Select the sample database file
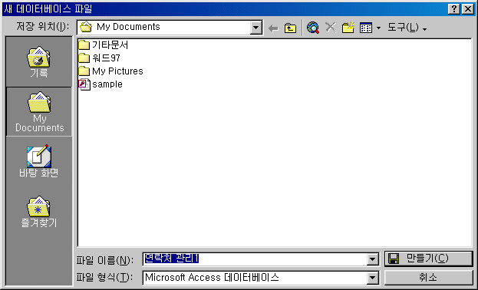The height and width of the screenshot is (290, 478). click(101, 84)
